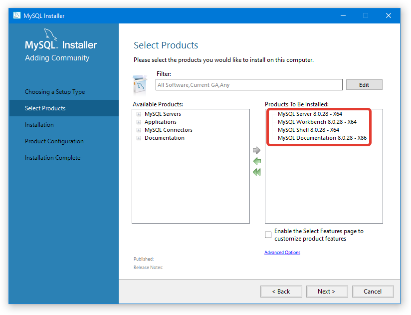
Task: Open the Product Configuration step
Action: 54,141
